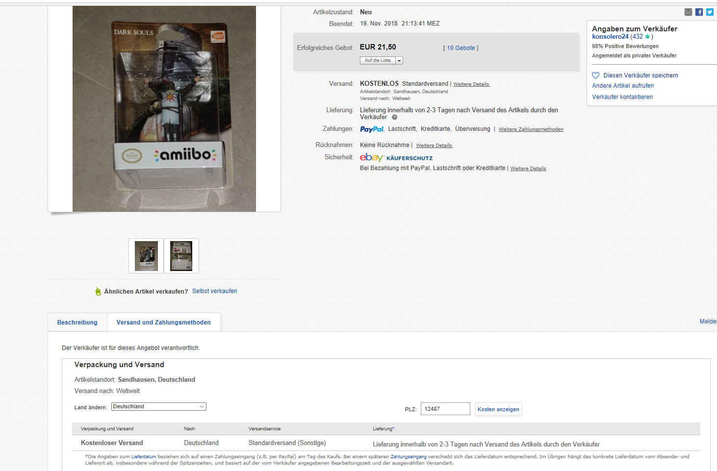Focus the PLZ postal code field

click(x=445, y=409)
